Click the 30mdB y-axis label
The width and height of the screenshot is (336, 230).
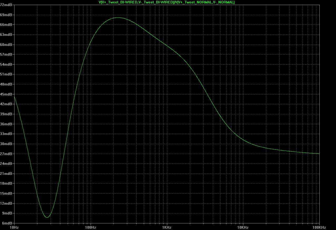pyautogui.click(x=6, y=144)
